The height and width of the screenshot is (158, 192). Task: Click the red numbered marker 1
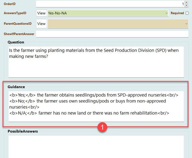tap(102, 127)
